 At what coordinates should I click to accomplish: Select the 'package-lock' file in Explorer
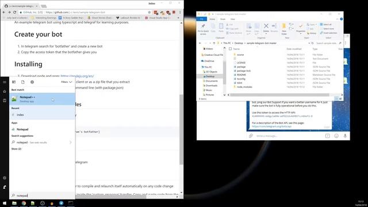[244, 71]
